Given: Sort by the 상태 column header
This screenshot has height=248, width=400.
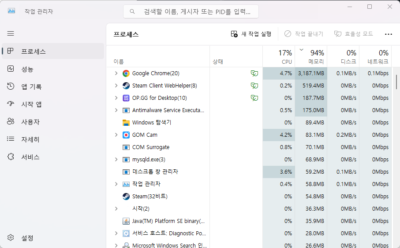Looking at the screenshot, I should [x=236, y=56].
